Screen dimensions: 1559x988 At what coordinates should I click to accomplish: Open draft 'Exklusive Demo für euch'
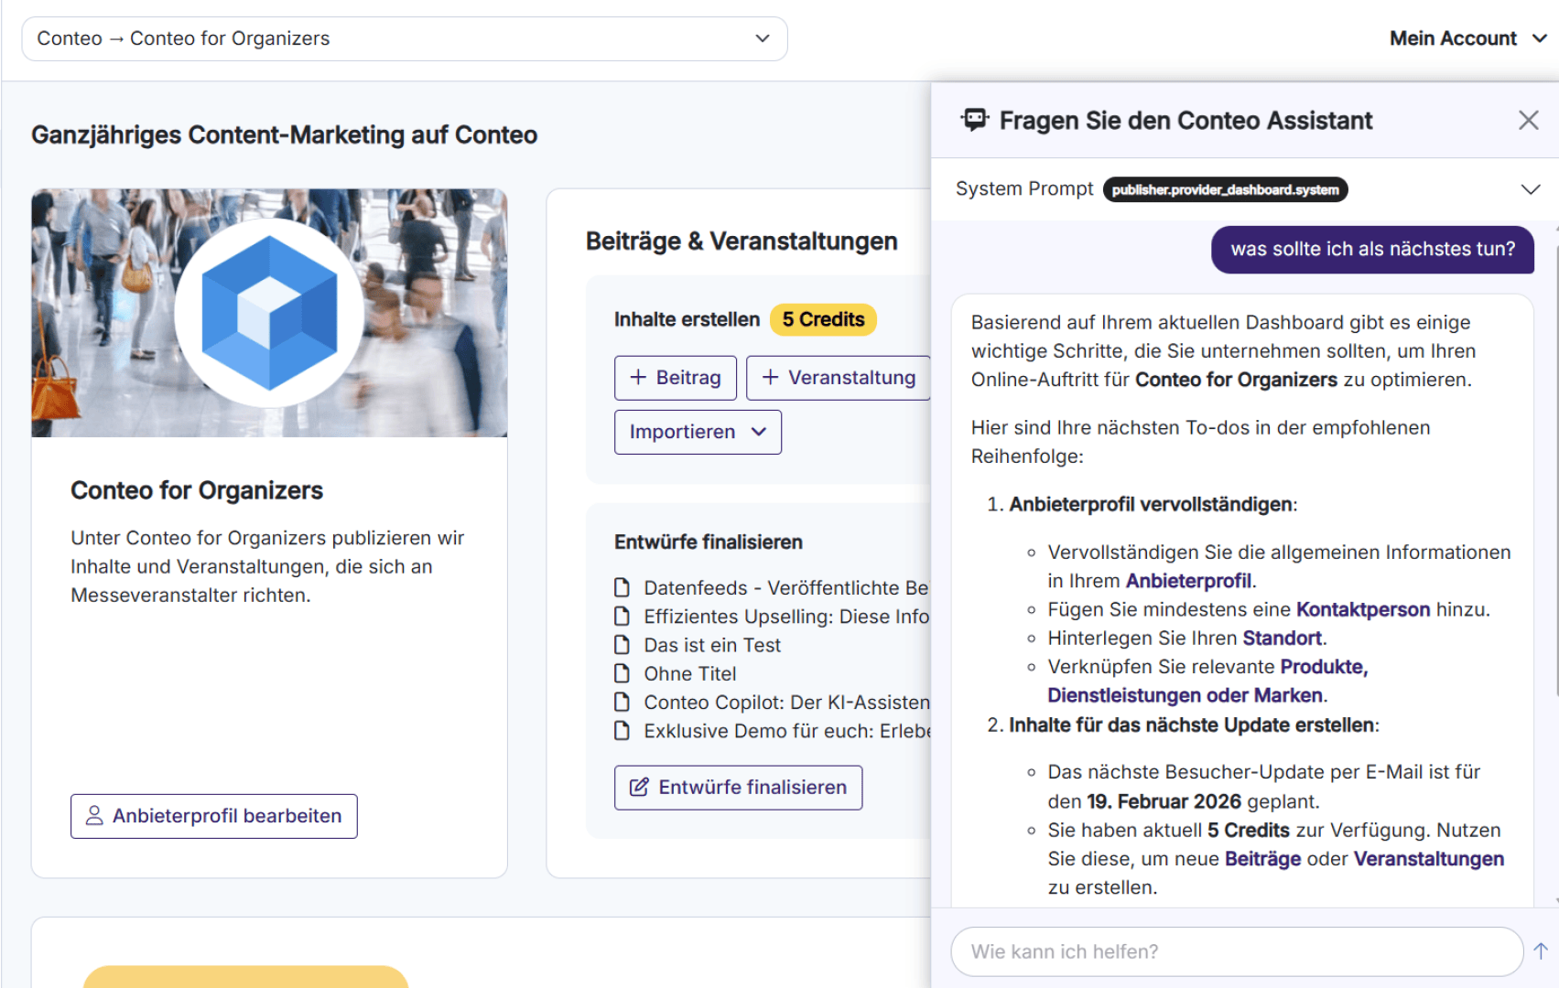tap(786, 731)
